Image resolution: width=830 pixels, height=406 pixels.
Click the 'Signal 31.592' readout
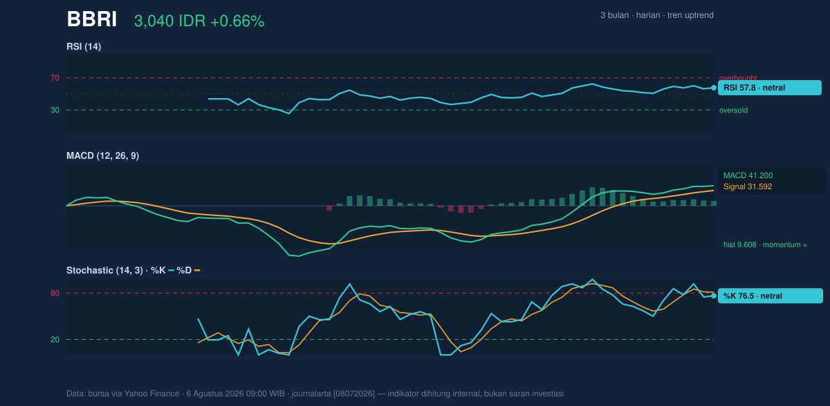[x=748, y=186]
